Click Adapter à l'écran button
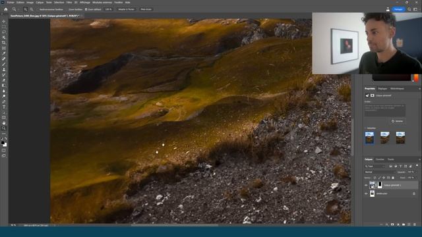The image size is (422, 237). click(126, 9)
